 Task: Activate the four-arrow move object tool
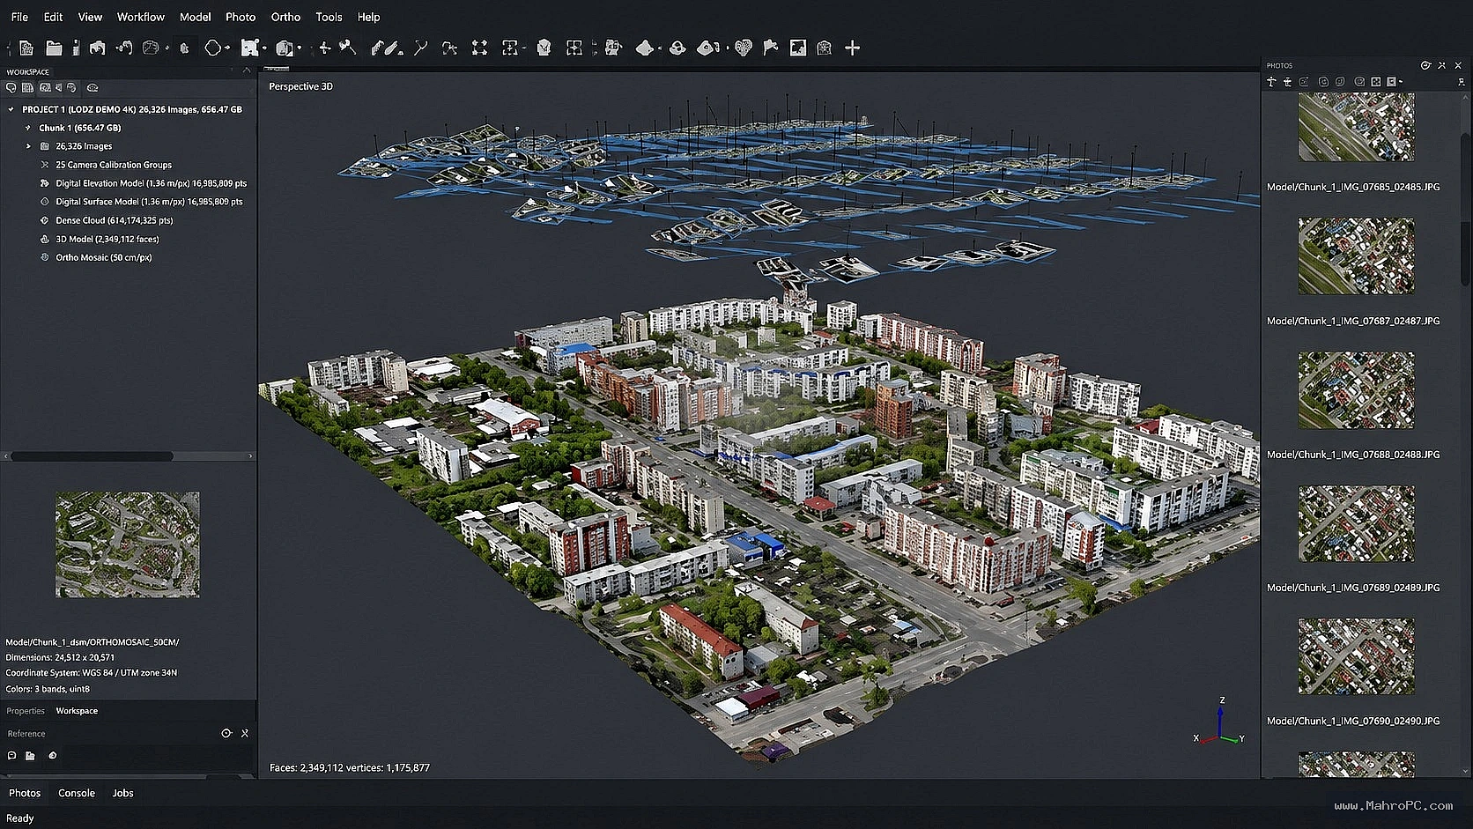click(x=324, y=48)
